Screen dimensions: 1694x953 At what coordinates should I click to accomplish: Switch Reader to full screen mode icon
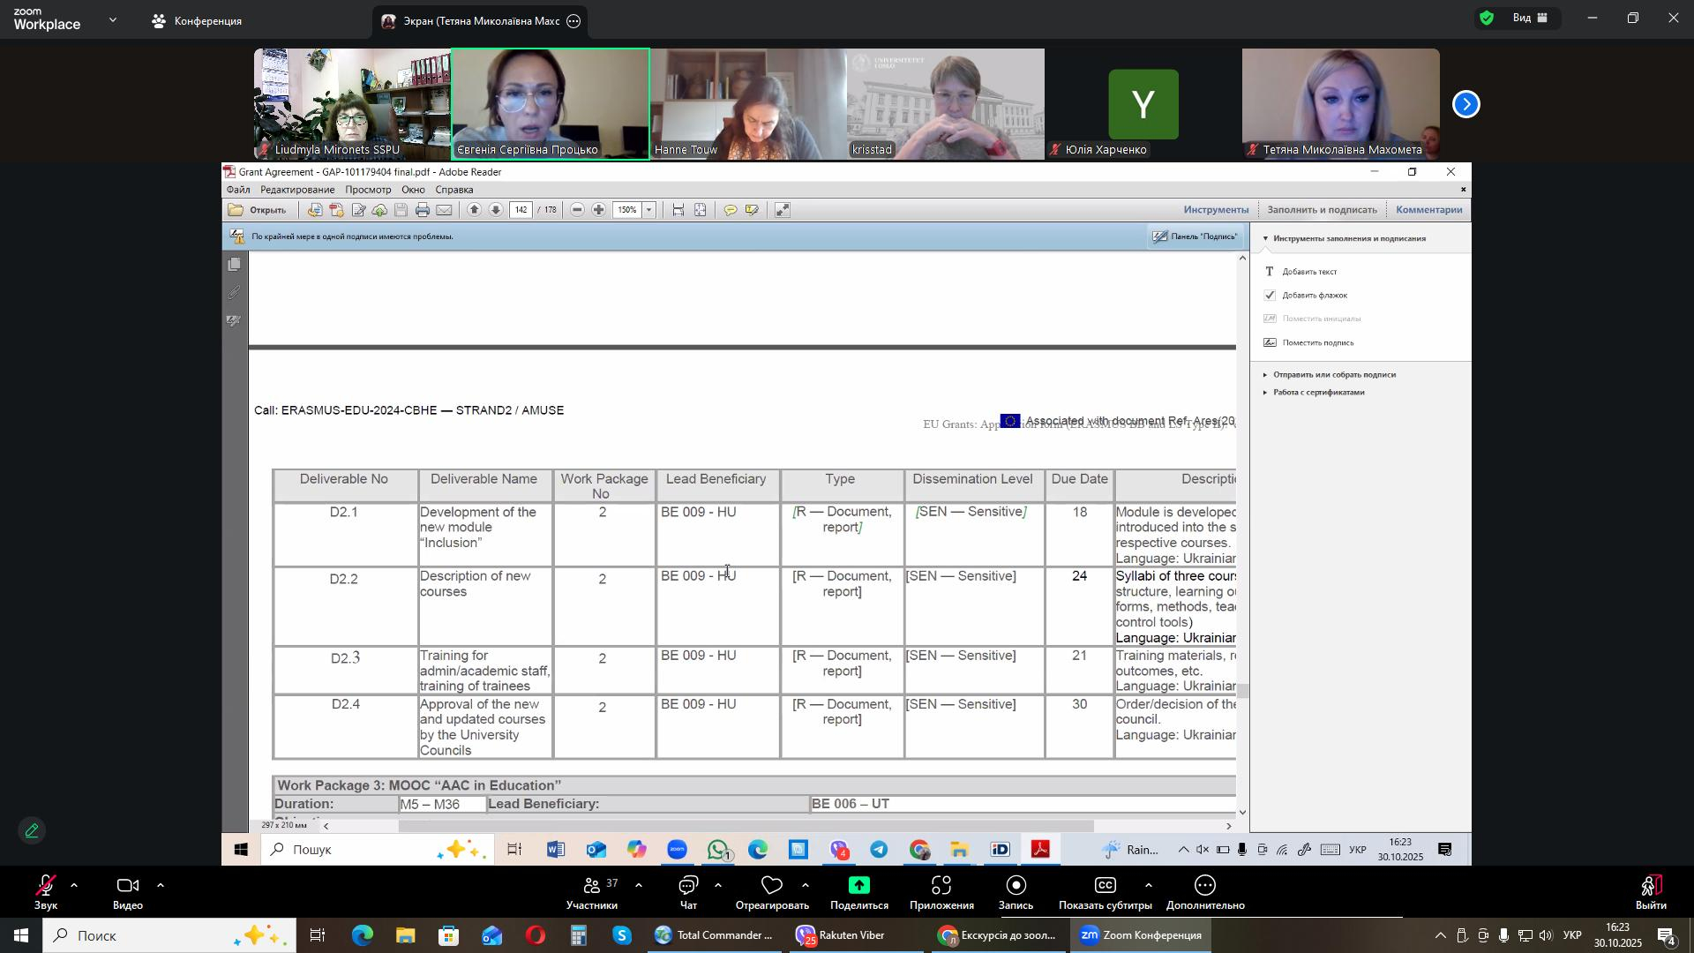783,210
